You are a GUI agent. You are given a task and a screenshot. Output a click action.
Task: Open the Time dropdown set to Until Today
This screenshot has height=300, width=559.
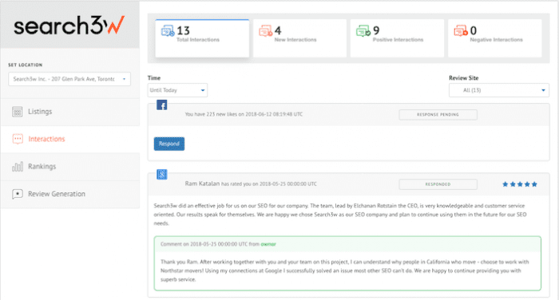click(x=177, y=90)
